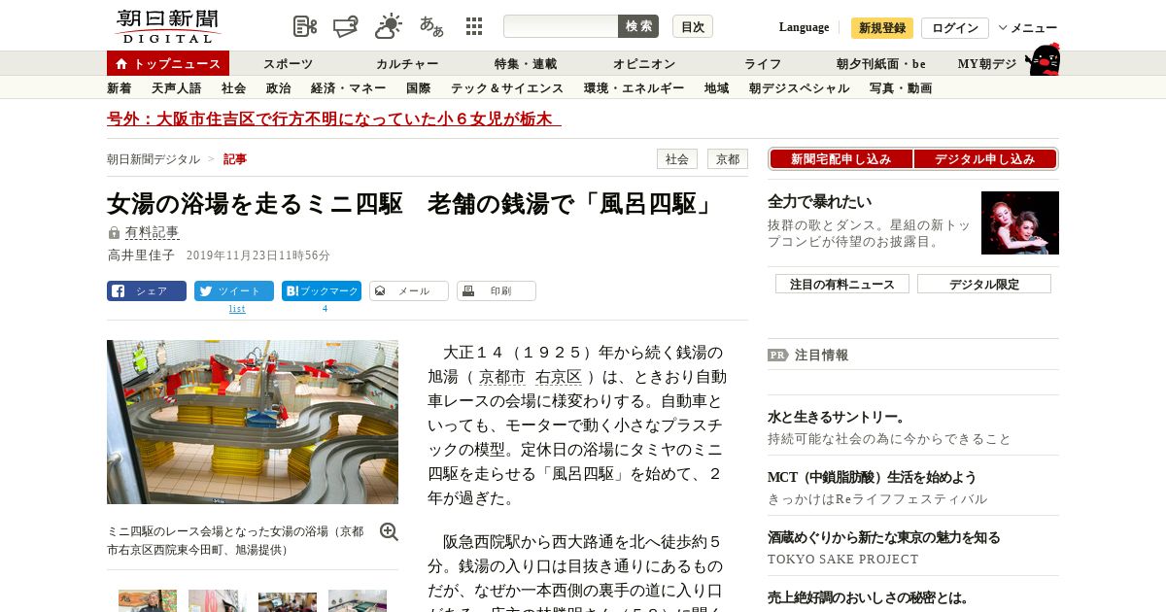The height and width of the screenshot is (612, 1166).
Task: Open the 経済・マネー subsection
Action: tap(348, 88)
